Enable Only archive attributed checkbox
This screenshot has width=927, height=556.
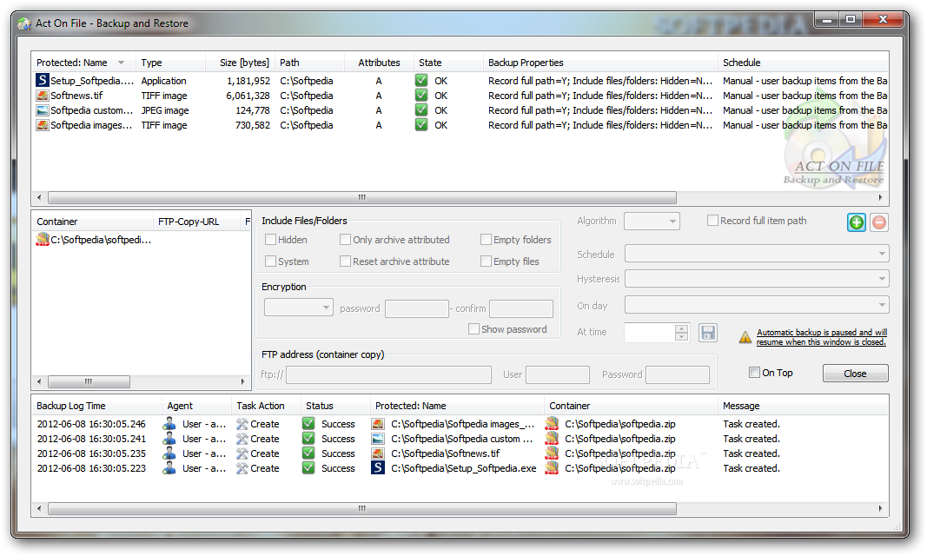click(x=345, y=239)
